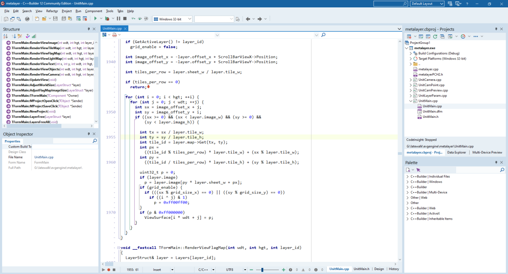Image resolution: width=508 pixels, height=274 pixels.
Task: Click the magnifier icon in the Object Inspector search
Action: pyautogui.click(x=95, y=141)
